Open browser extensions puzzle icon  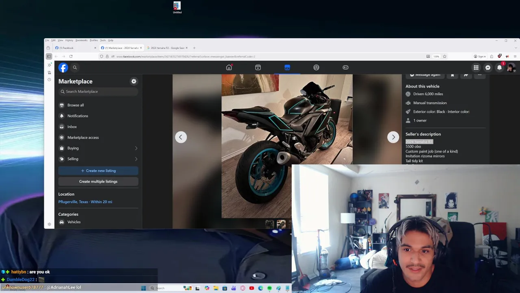(492, 57)
